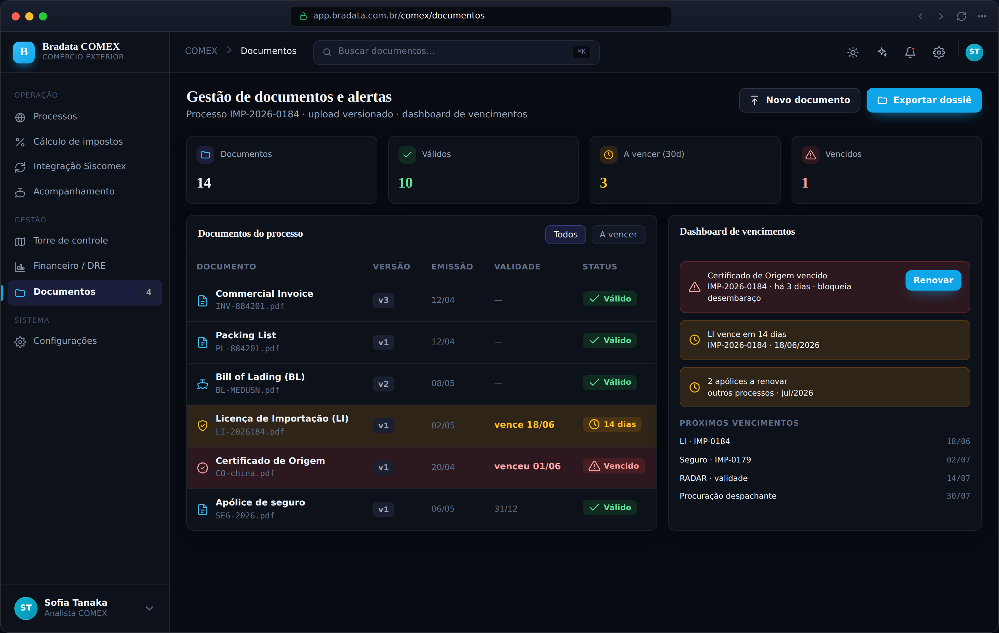Click the Apólice de seguro file icon
This screenshot has height=633, width=999.
[x=202, y=510]
